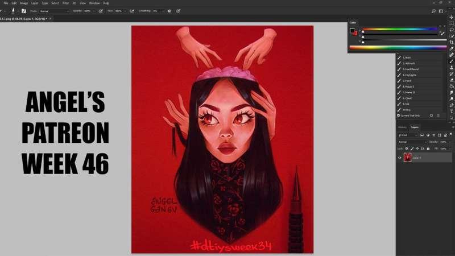Enable Current Tool Only checkbox
Viewport: 455px width, 256px height.
click(399, 115)
